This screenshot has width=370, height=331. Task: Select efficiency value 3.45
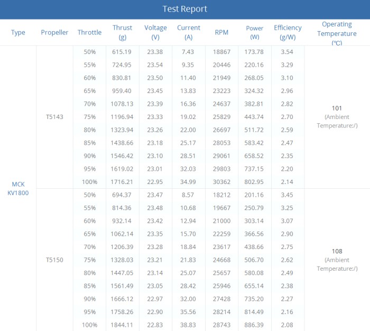pos(287,195)
